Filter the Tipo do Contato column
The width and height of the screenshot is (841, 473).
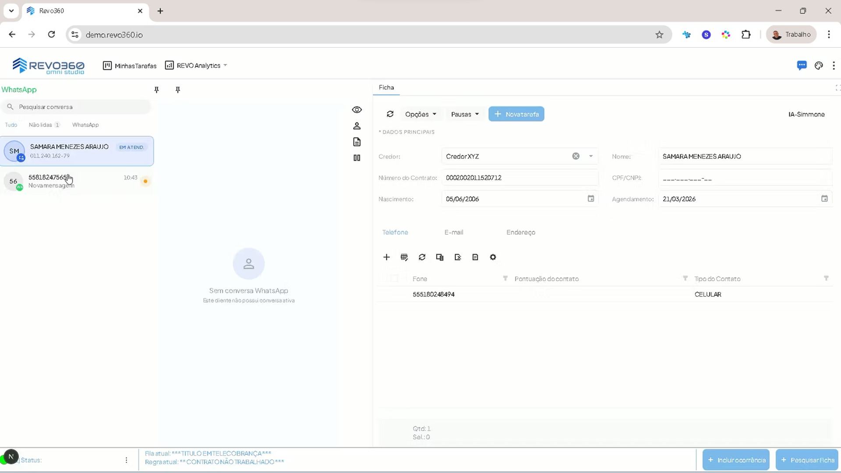pyautogui.click(x=826, y=278)
